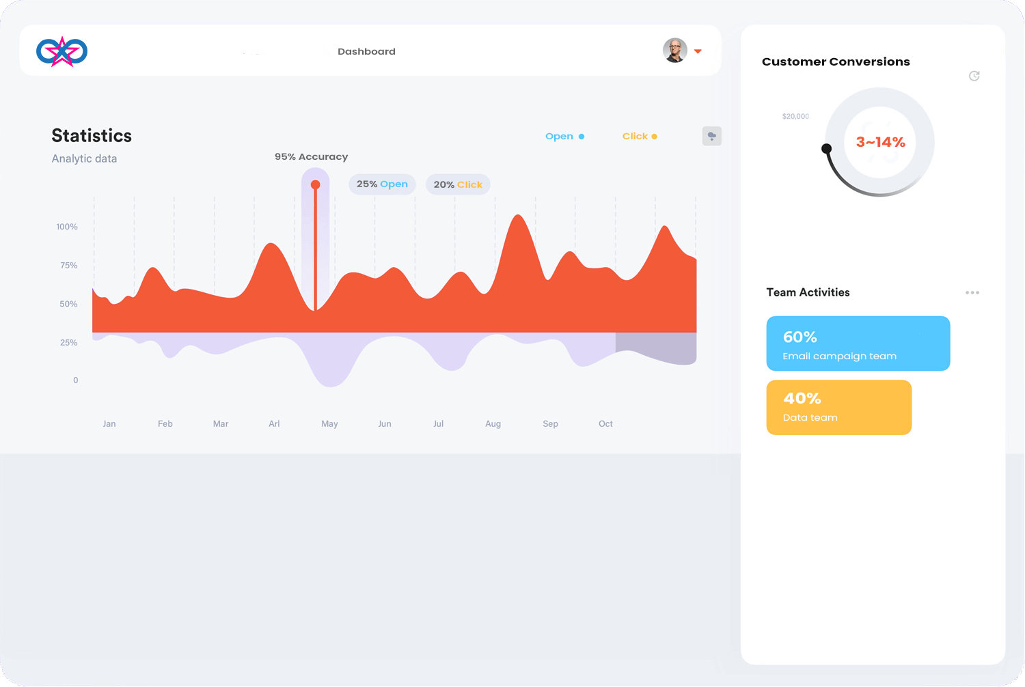Click the red accuracy marker dot on chart
This screenshot has width=1025, height=687.
(315, 185)
